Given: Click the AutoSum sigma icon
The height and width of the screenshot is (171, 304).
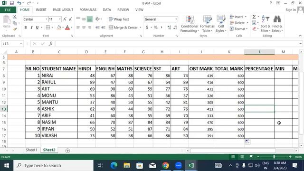Looking at the screenshot, I should pos(254,17).
